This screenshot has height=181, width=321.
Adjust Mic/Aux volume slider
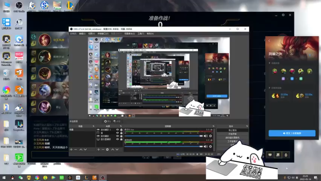click(x=164, y=136)
